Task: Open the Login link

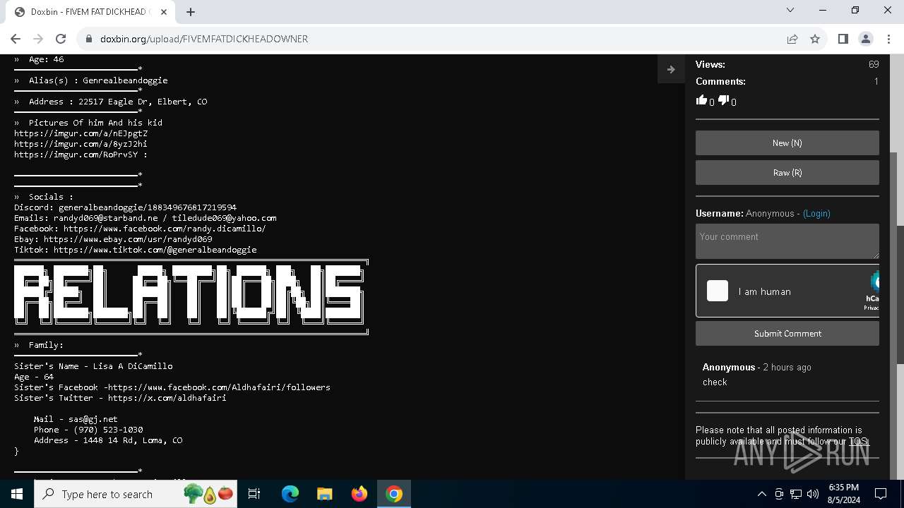Action: [x=816, y=213]
